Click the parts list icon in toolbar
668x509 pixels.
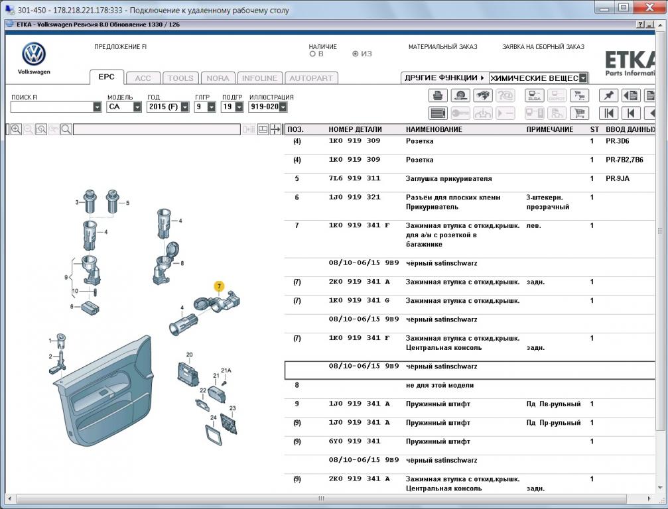pos(438,113)
